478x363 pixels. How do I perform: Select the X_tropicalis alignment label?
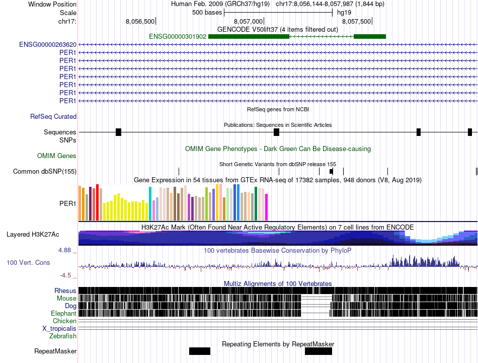tap(59, 329)
